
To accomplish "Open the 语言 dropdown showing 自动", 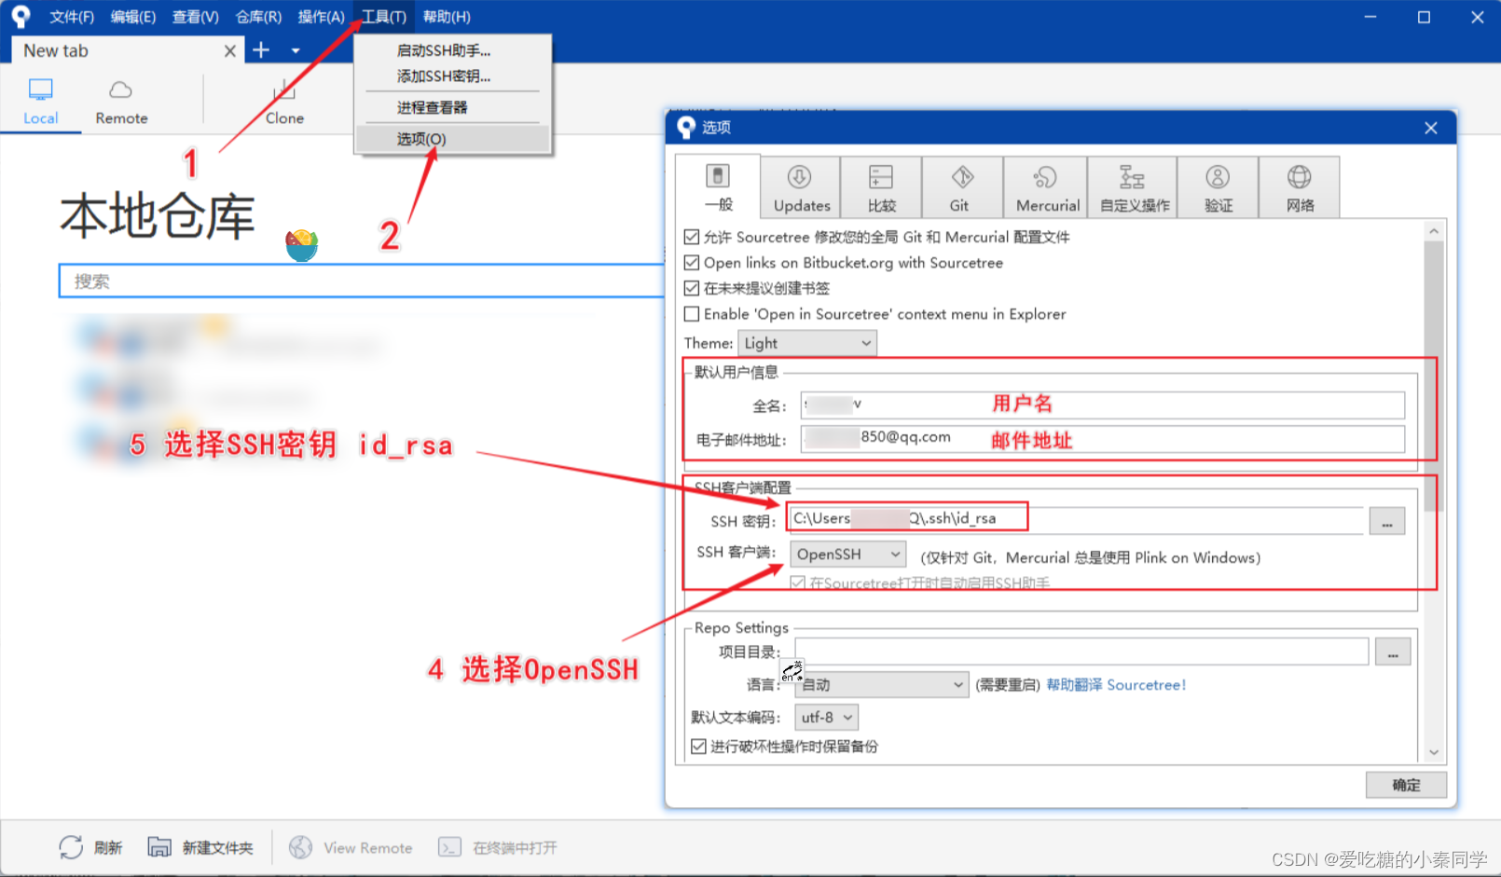I will point(882,684).
